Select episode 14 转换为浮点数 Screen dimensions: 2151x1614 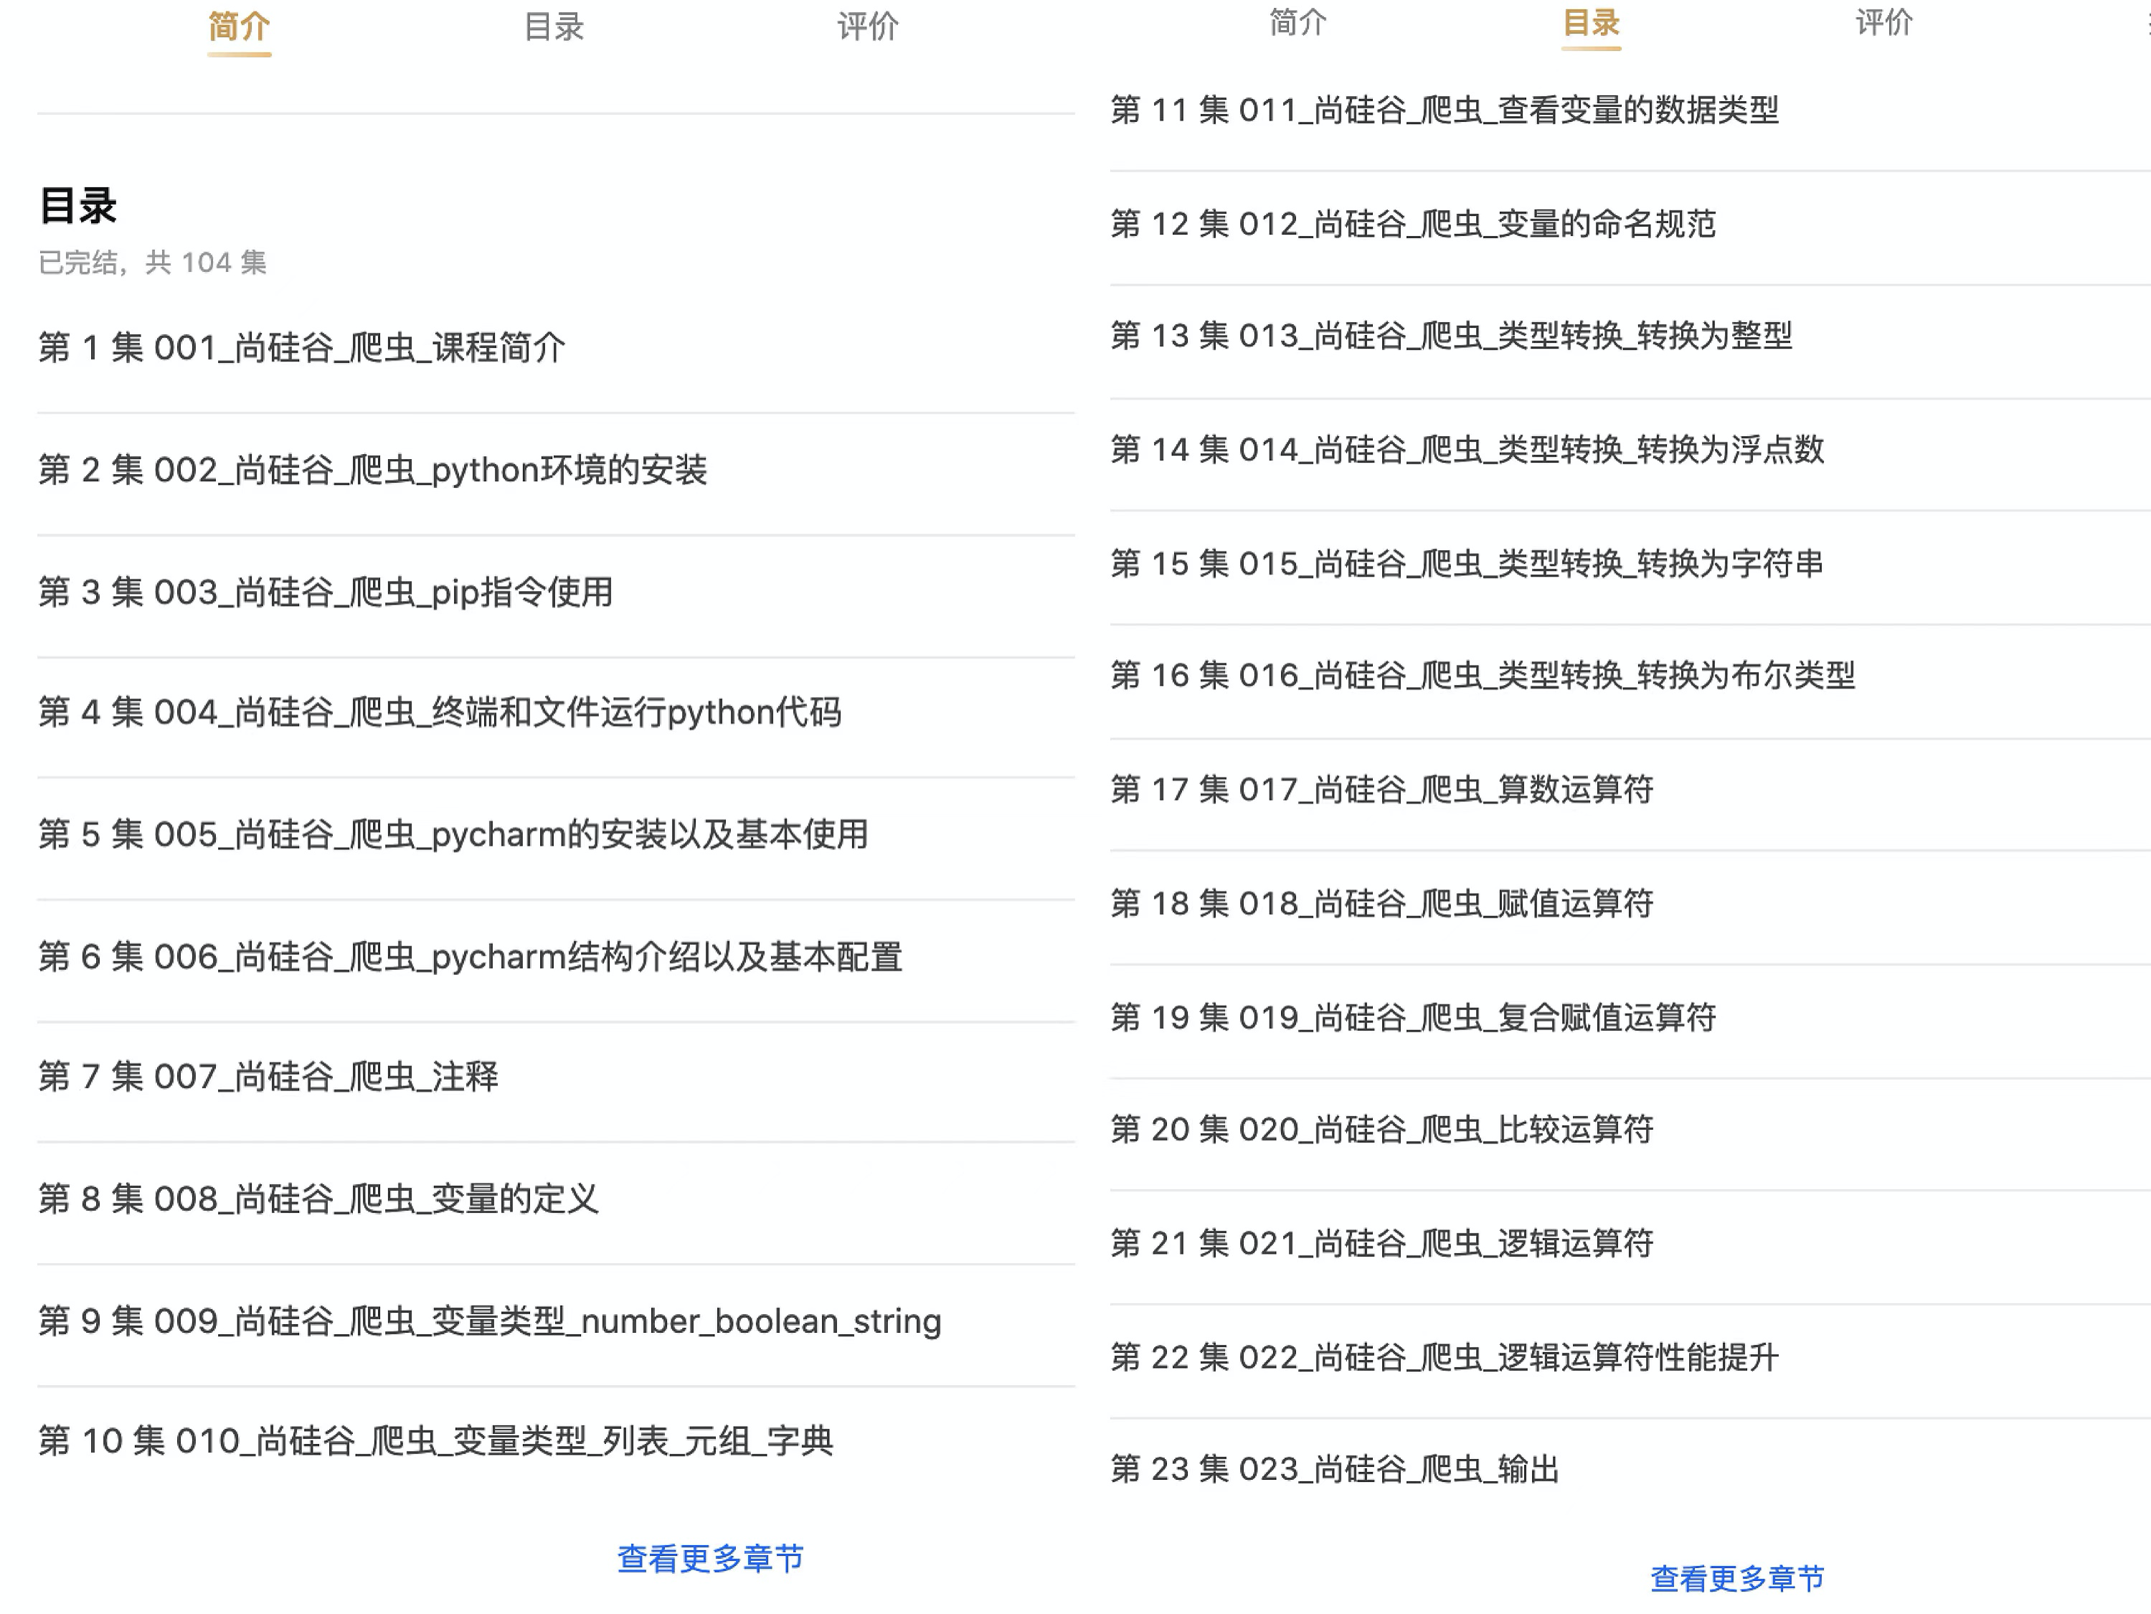pos(1467,449)
